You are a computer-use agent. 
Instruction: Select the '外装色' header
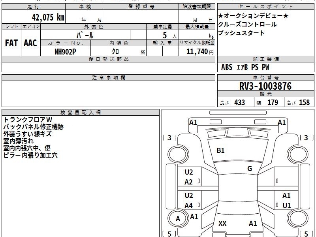93,27
